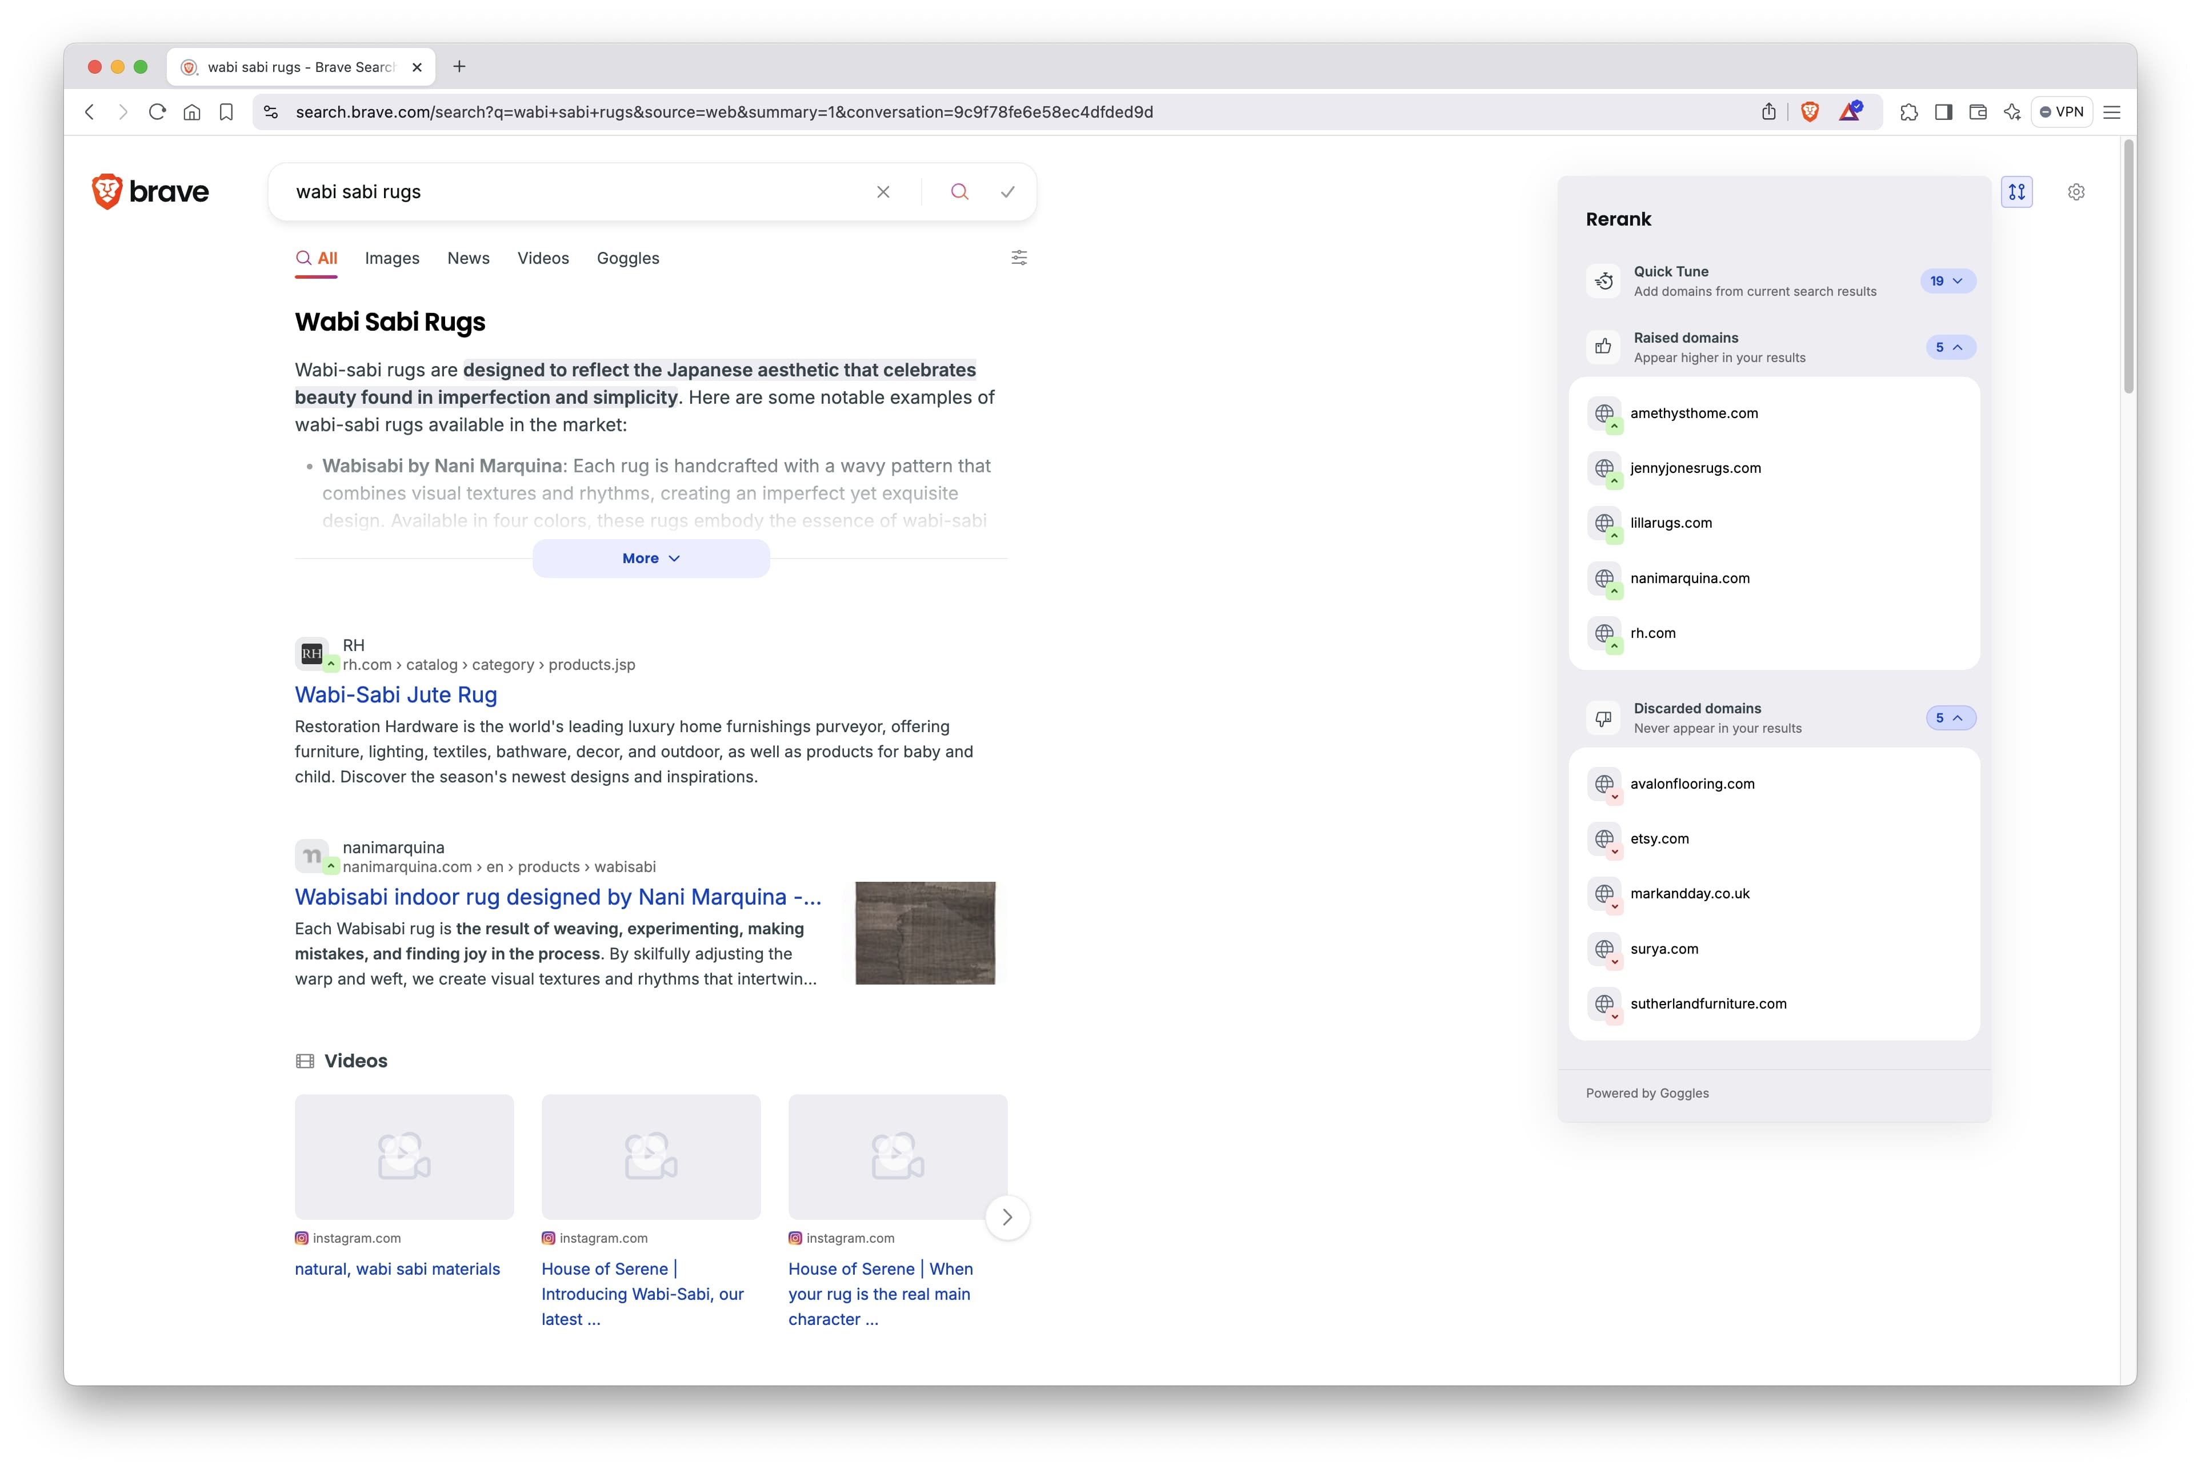This screenshot has height=1470, width=2201.
Task: Open 'natural, wabi sabi materials' video link
Action: [398, 1270]
